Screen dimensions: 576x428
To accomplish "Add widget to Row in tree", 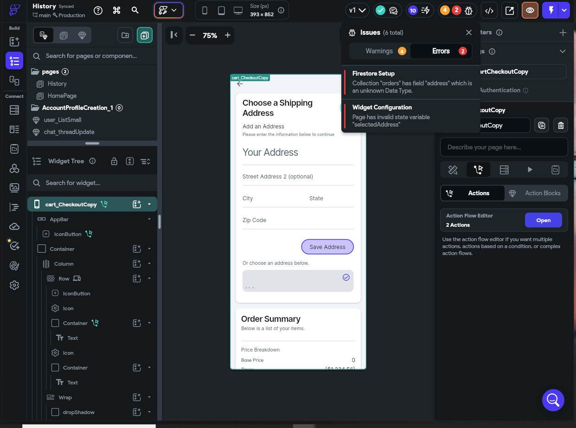I will click(x=137, y=278).
